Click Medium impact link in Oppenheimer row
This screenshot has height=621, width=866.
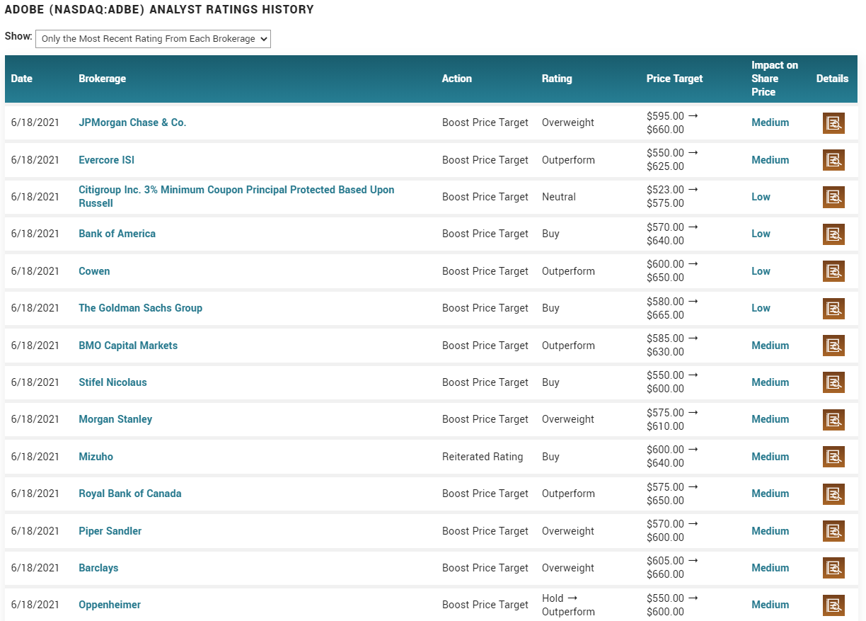[x=770, y=605]
